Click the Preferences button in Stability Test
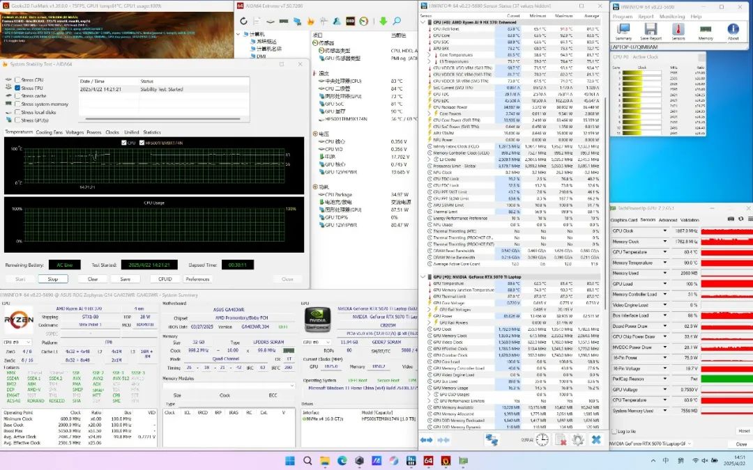Viewport: 753px width, 470px height. tap(197, 279)
